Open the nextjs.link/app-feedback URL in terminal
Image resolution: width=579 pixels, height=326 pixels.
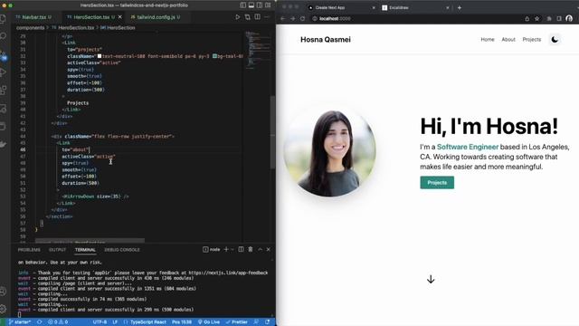(x=228, y=273)
